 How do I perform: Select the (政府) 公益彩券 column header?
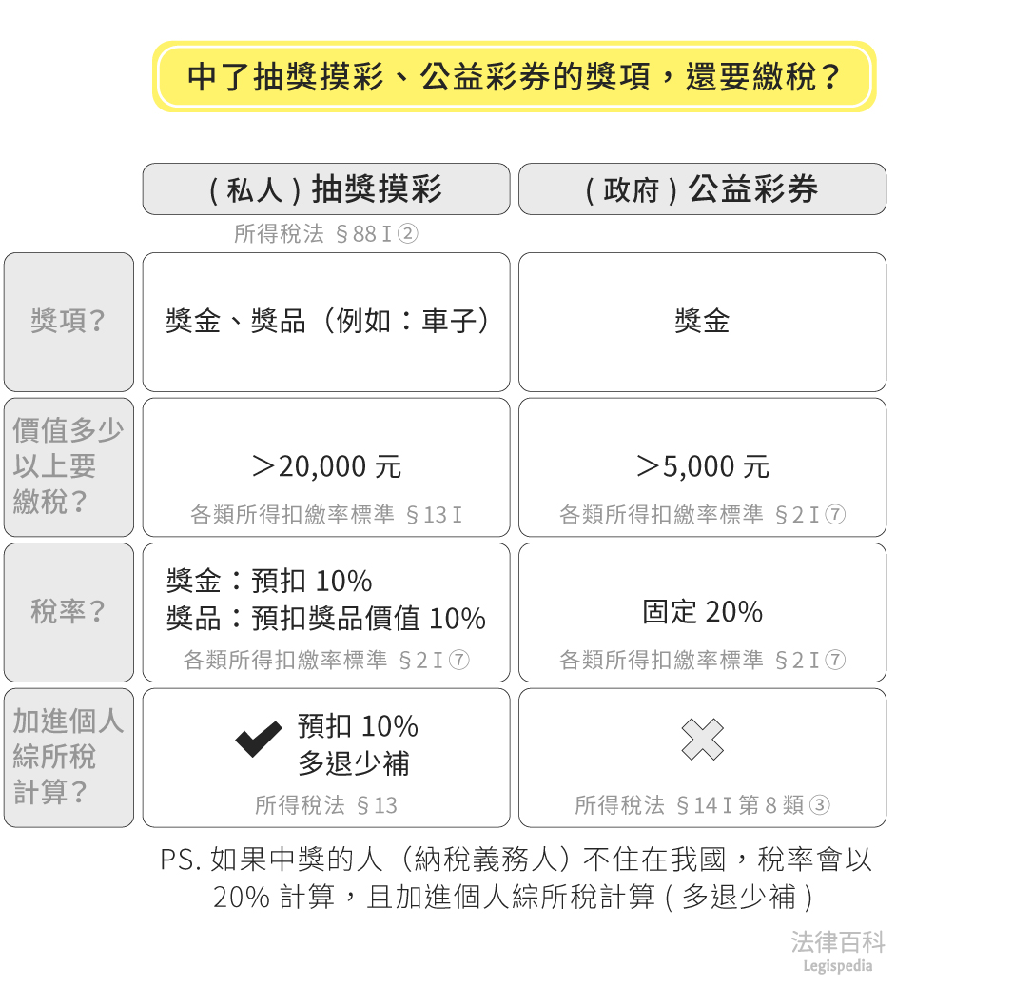[702, 189]
